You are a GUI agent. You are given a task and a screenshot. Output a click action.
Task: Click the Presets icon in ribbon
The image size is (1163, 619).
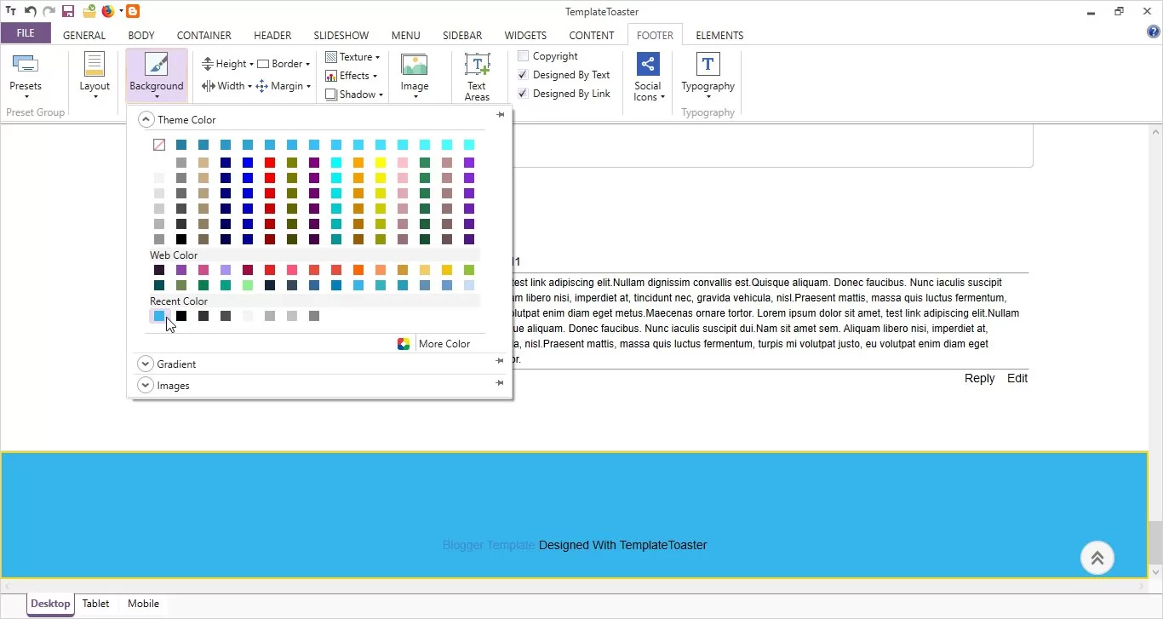click(x=26, y=66)
